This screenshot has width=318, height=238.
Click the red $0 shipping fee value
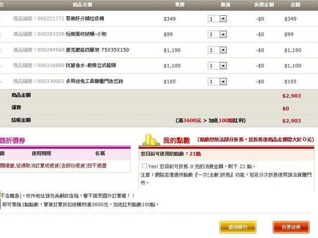[286, 109]
